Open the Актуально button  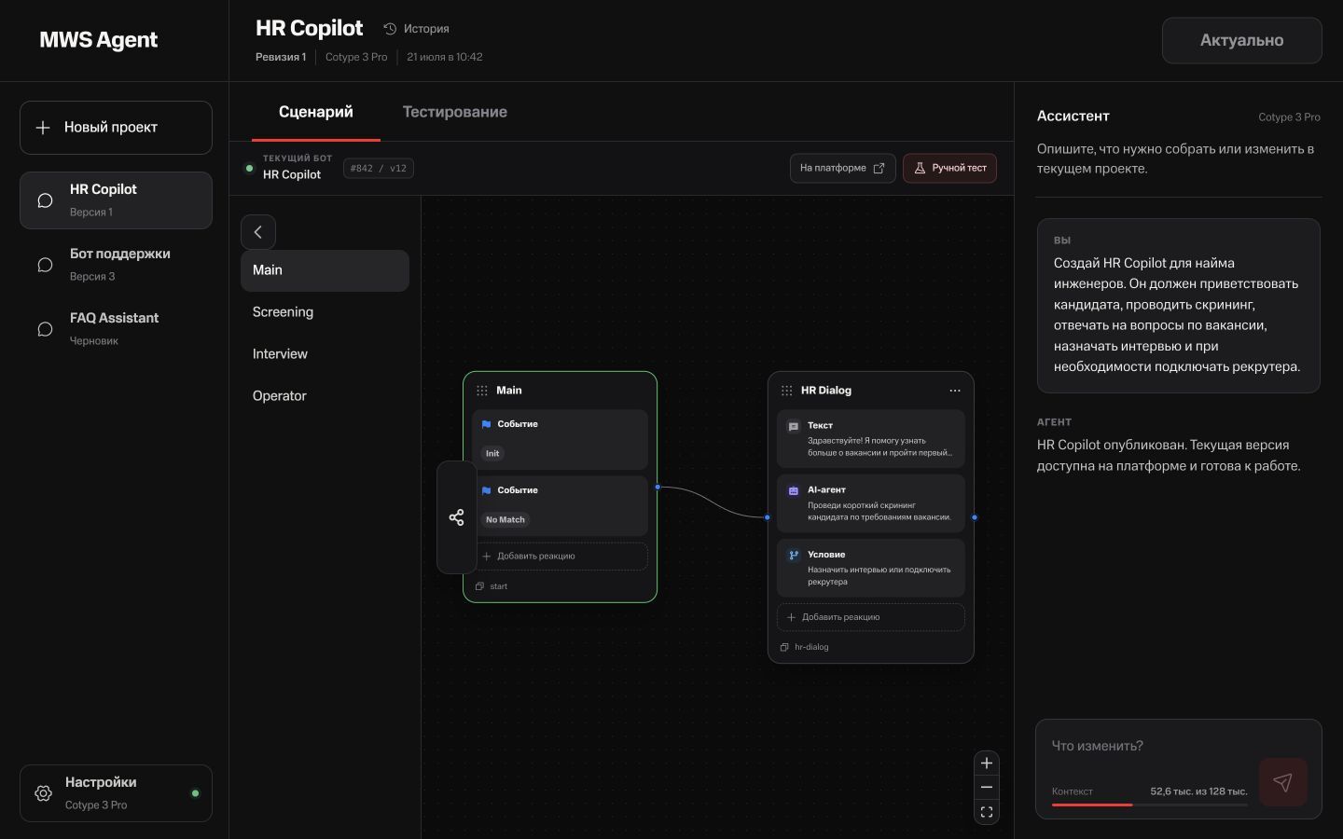click(1242, 40)
